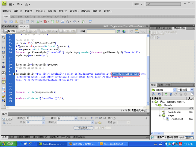
Task: Collapse the FloatAdv folder in the Files tree
Action: coord(156,105)
